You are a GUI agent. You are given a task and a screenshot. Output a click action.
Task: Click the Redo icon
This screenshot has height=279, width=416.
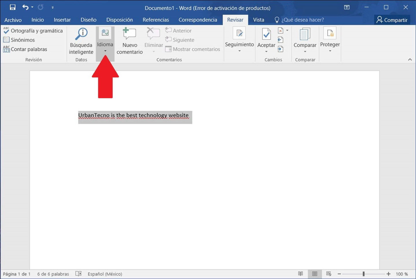tap(40, 7)
